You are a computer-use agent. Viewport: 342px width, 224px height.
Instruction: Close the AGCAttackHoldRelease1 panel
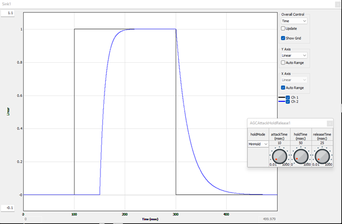[330, 124]
